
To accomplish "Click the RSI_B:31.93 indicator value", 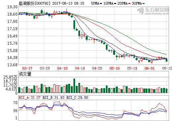I will point(53,97).
